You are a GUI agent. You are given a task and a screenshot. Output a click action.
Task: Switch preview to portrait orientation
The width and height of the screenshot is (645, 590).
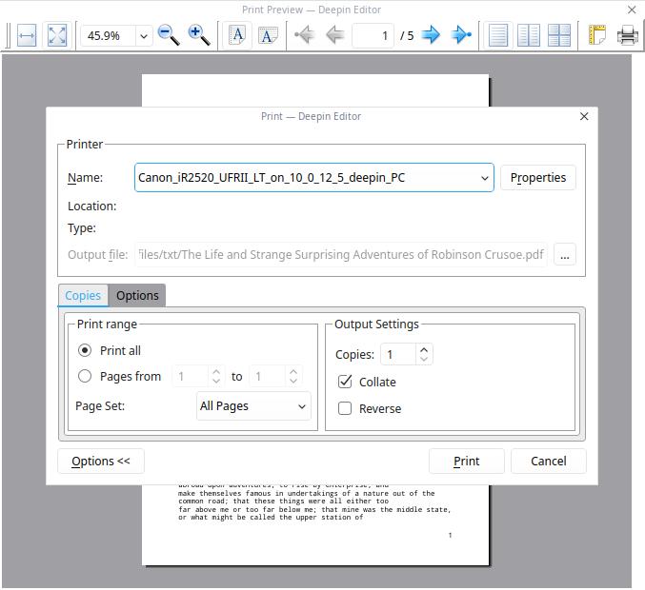pyautogui.click(x=238, y=35)
